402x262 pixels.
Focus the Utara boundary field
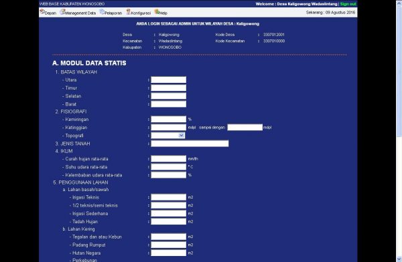click(x=168, y=80)
